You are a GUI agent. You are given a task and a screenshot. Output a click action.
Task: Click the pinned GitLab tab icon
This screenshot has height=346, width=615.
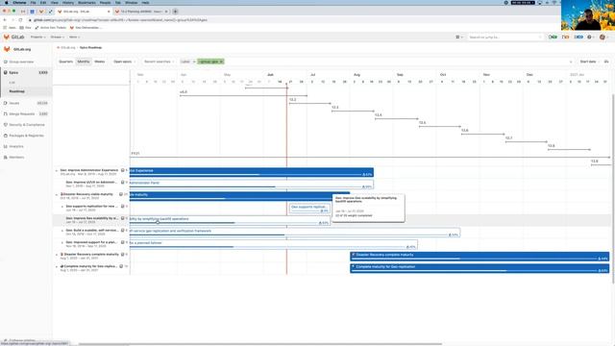(41, 12)
